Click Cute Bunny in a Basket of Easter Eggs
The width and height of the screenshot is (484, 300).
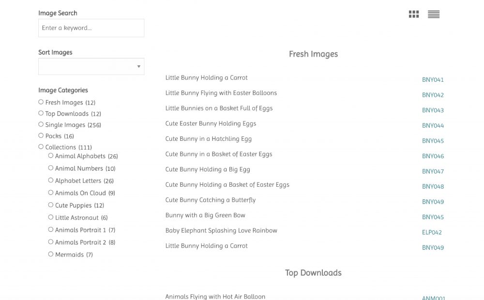point(219,154)
